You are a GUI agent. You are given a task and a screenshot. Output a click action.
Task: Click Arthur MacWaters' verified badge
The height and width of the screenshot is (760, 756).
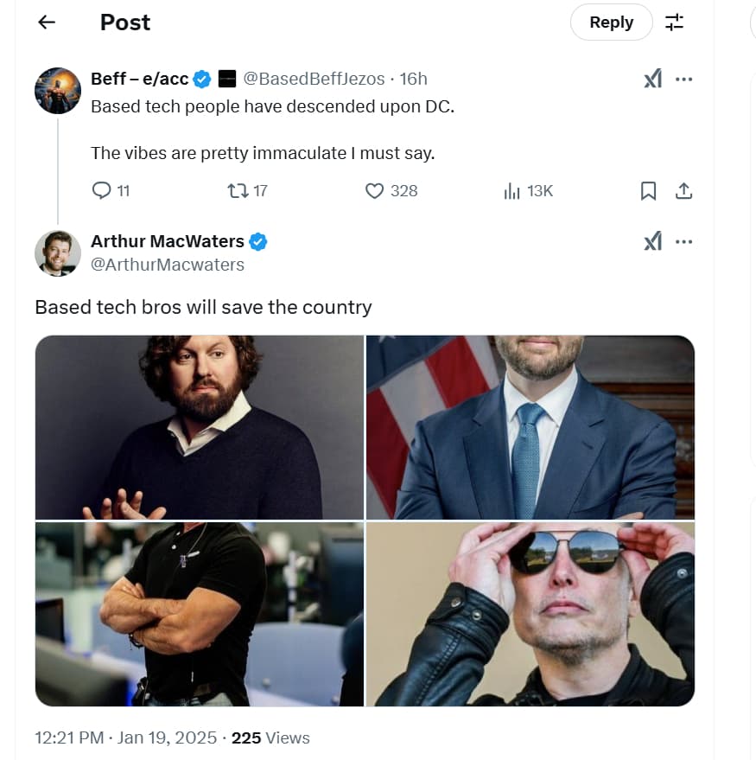pos(257,241)
